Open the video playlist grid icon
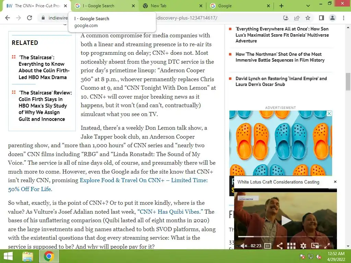Viewport: 351px width, 263px height. pyautogui.click(x=291, y=246)
